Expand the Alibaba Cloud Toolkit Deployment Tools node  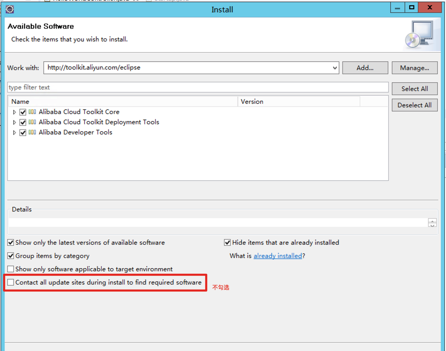14,123
